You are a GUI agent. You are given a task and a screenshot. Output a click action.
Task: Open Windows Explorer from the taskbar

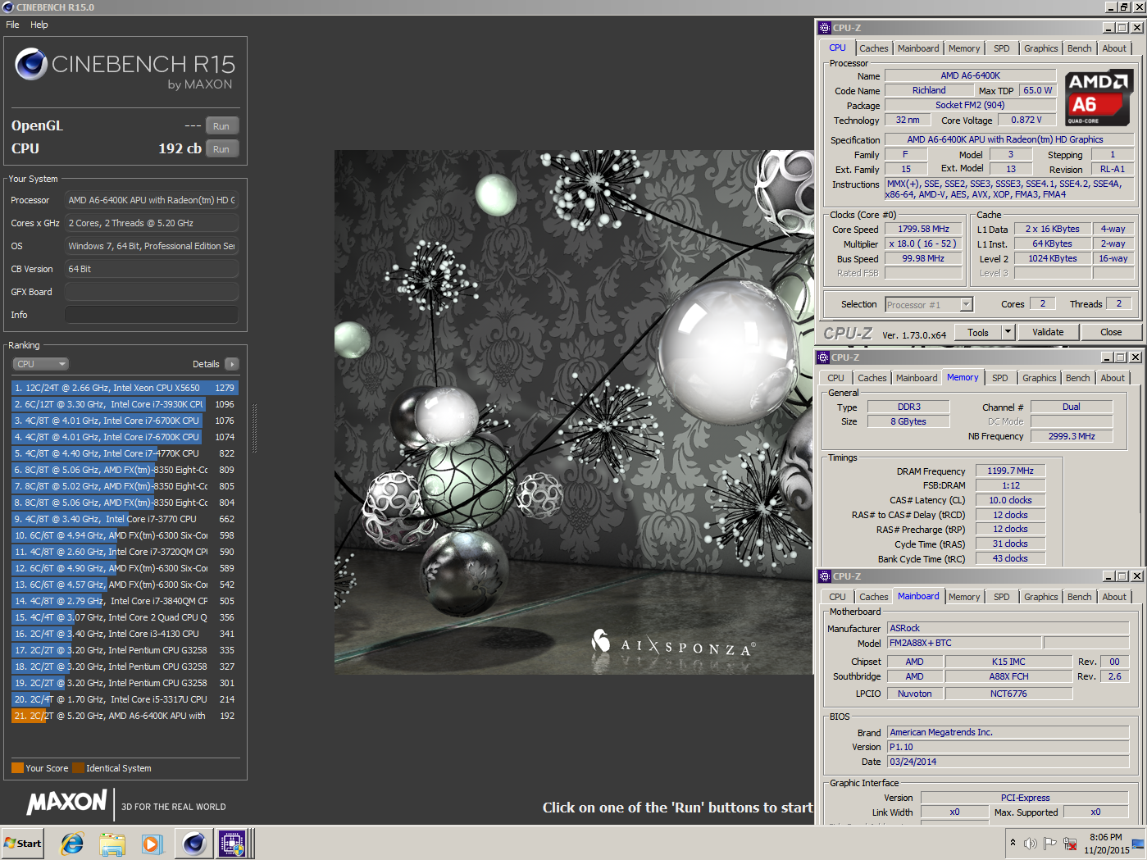tap(112, 843)
